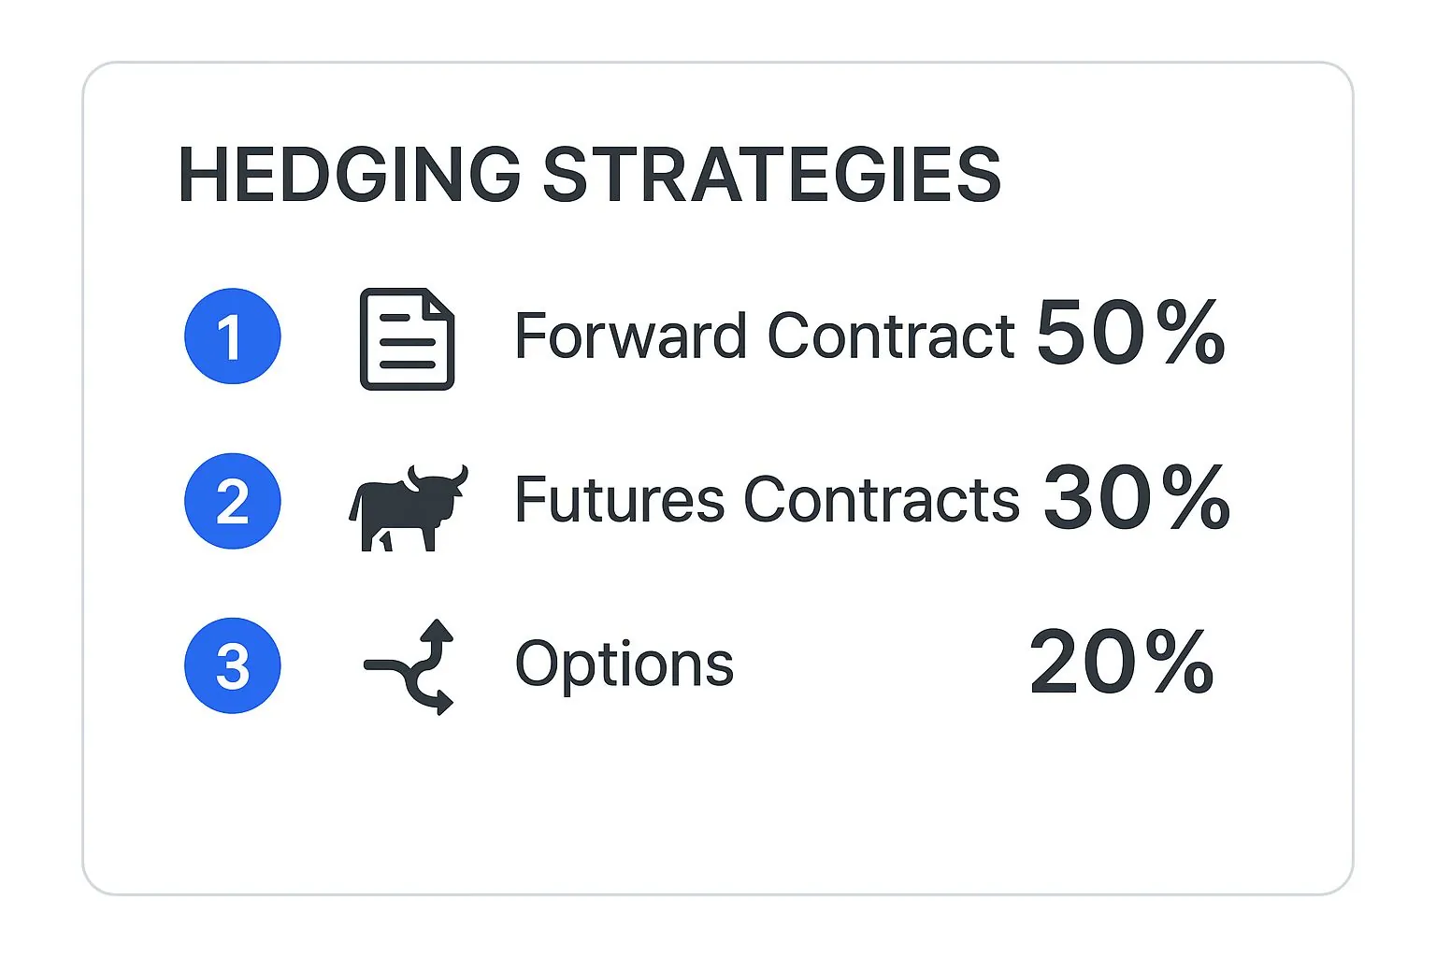Click the percent sign after 20
The height and width of the screenshot is (957, 1436).
[x=1180, y=662]
